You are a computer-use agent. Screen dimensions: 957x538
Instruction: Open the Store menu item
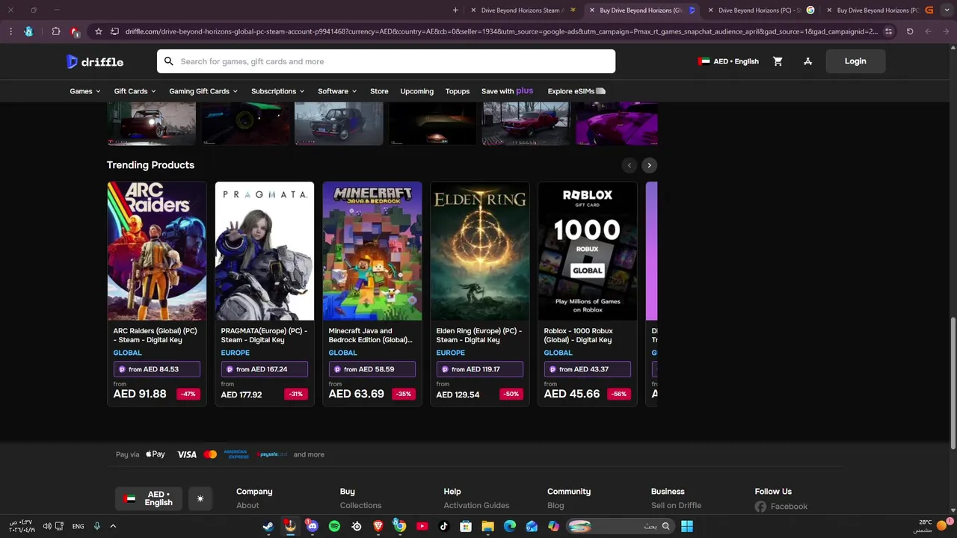379,91
